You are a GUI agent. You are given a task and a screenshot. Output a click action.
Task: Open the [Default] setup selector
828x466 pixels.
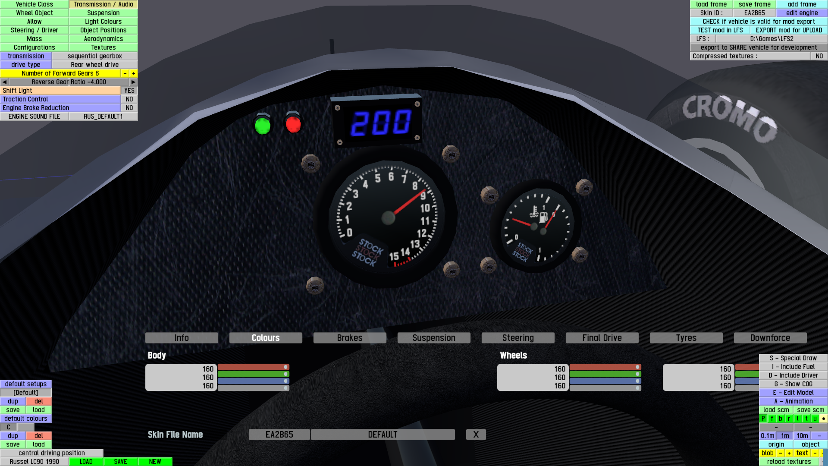[x=26, y=393]
